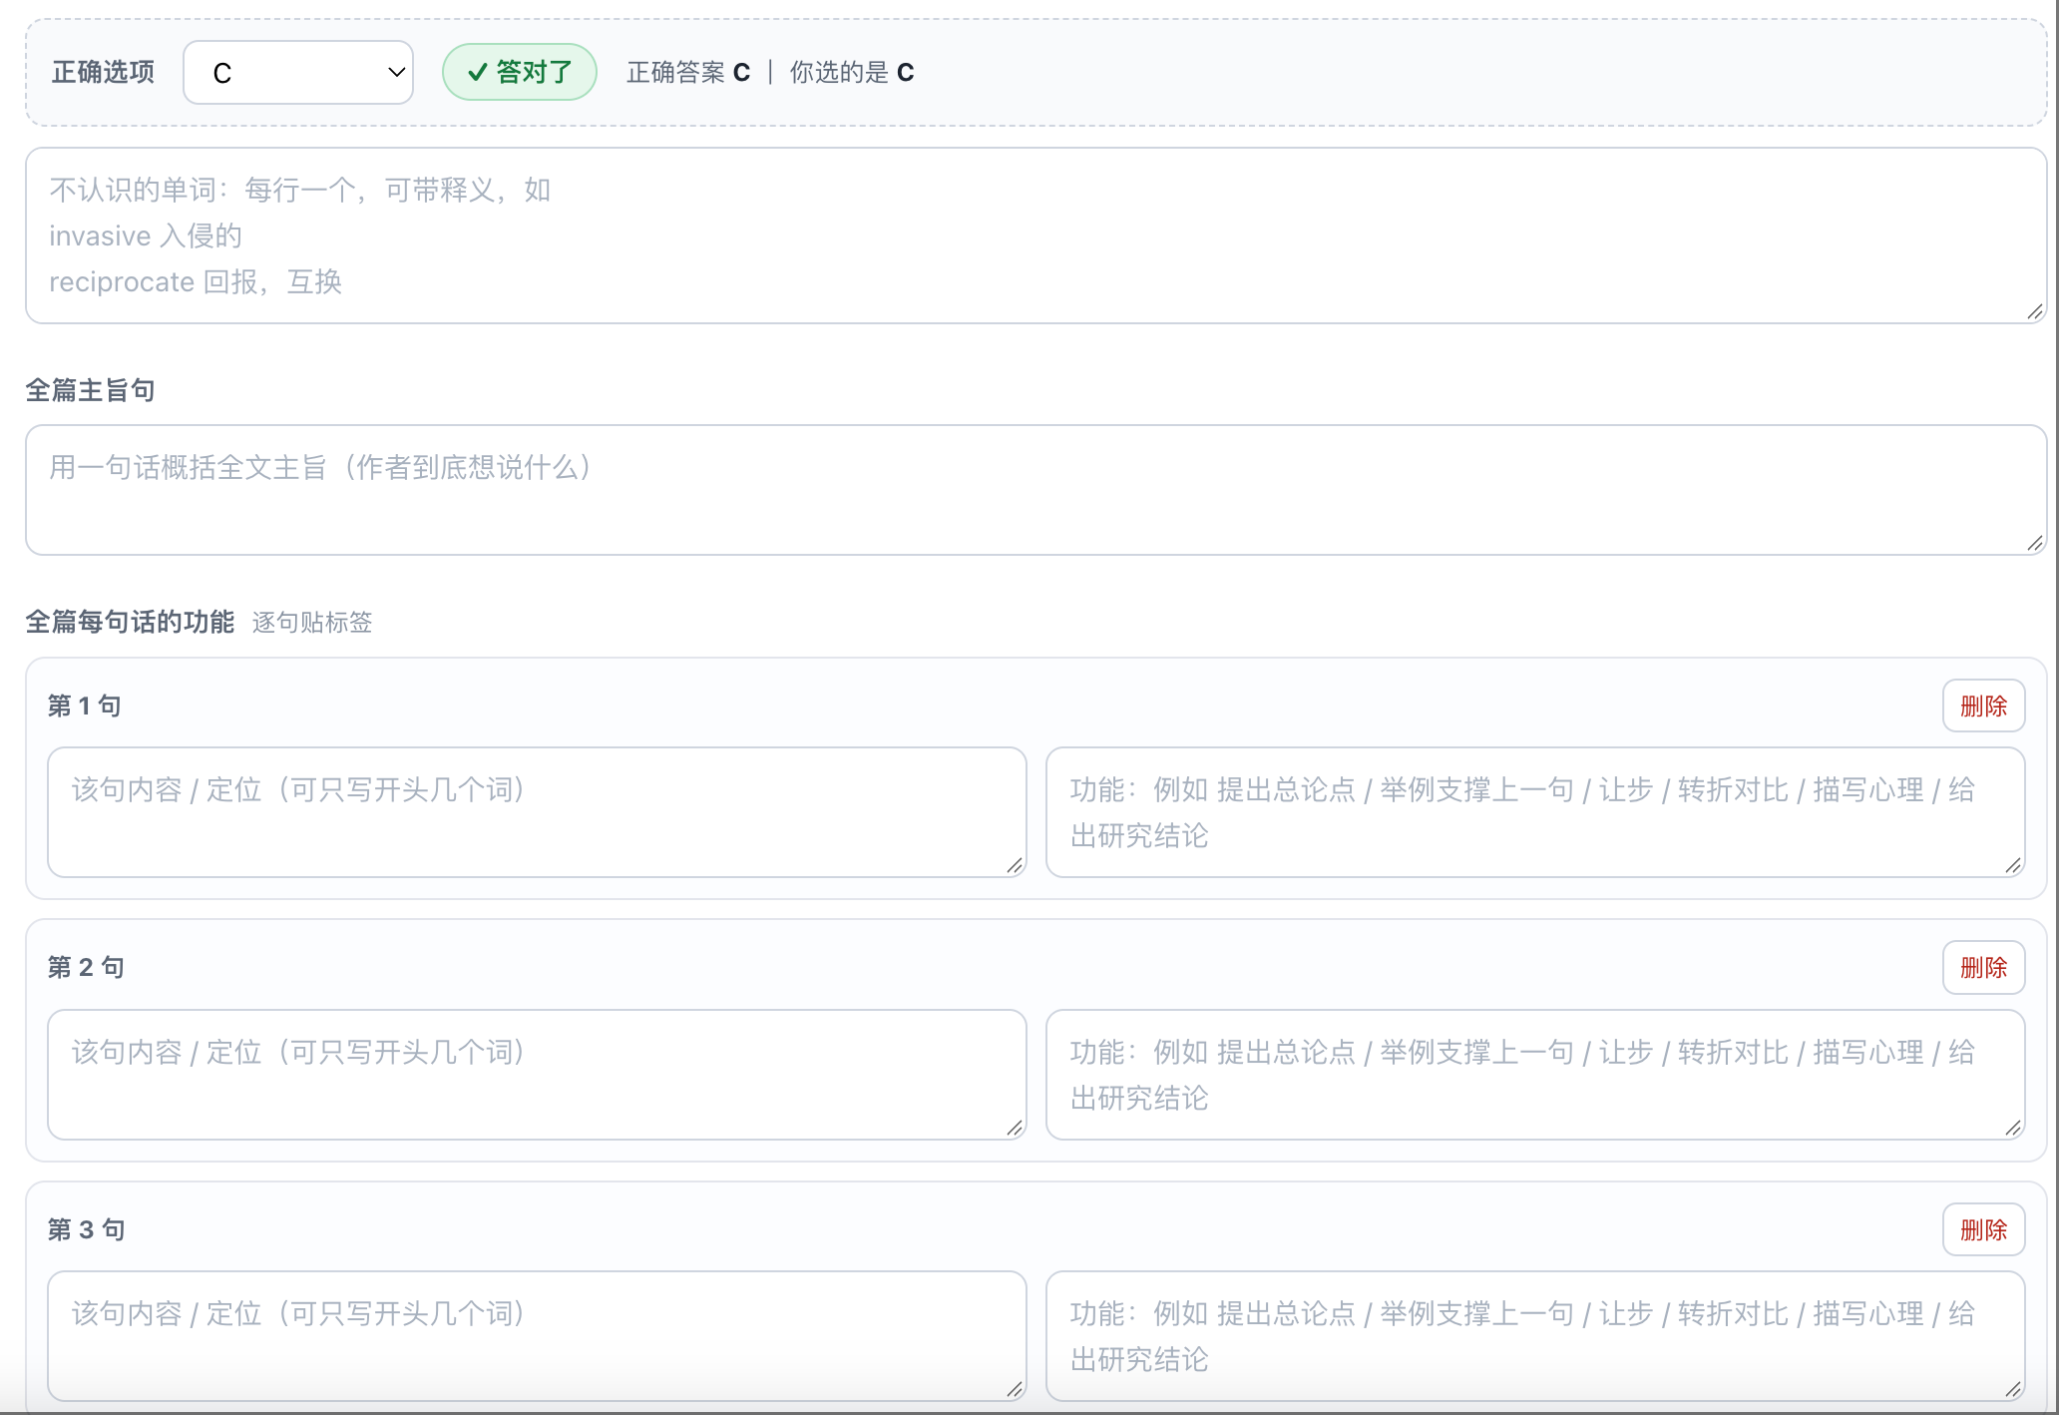
Task: Click the 全篇主旨句 heading
Action: [90, 390]
